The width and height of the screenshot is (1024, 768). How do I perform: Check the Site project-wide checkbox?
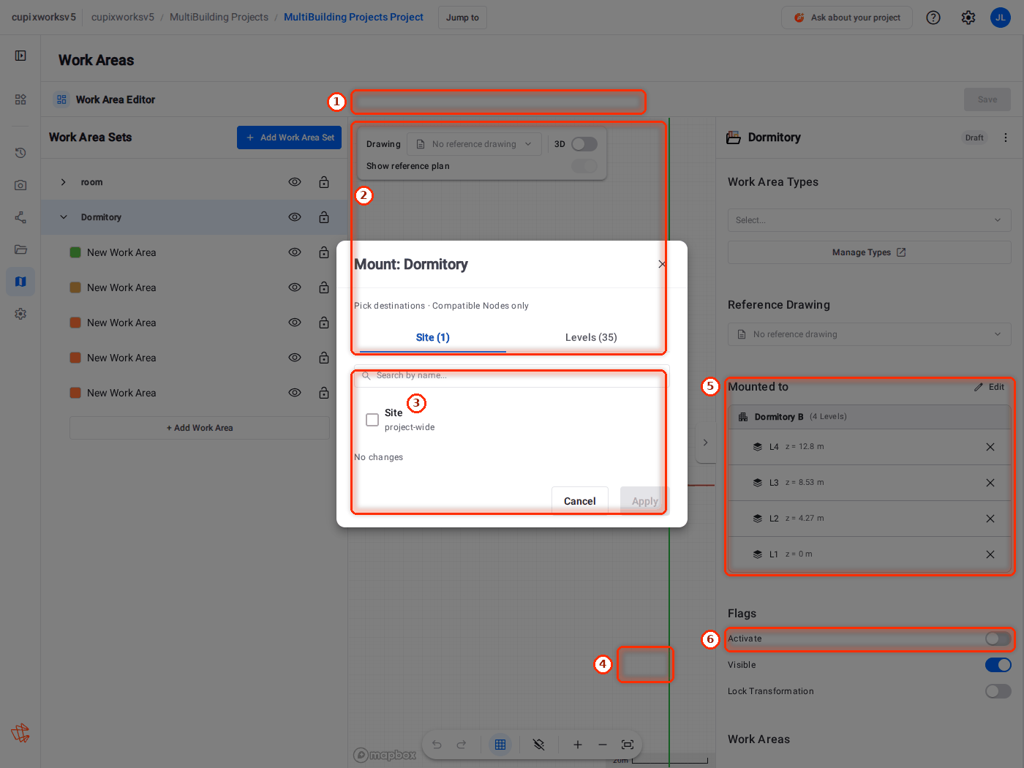372,420
